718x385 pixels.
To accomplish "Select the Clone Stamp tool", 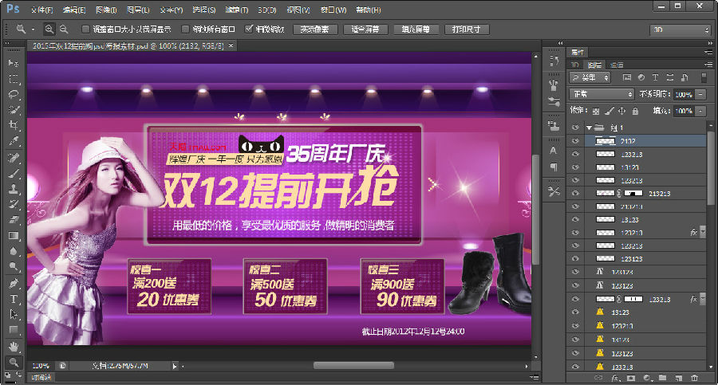I will click(14, 189).
